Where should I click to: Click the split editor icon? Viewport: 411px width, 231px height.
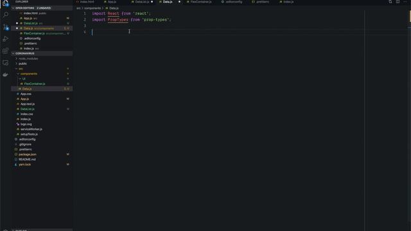[x=398, y=2]
